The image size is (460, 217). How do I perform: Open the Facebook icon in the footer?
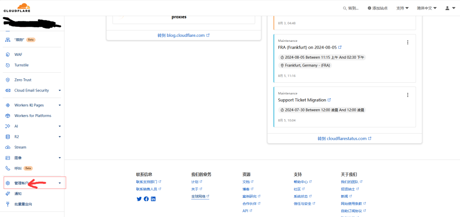146,199
